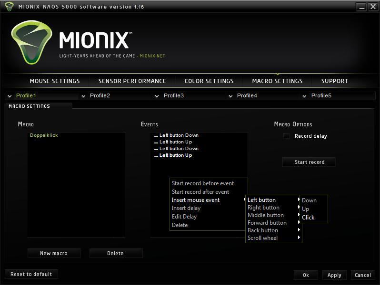This screenshot has width=380, height=285.
Task: Open the MIONIX.NET link
Action: click(x=152, y=56)
